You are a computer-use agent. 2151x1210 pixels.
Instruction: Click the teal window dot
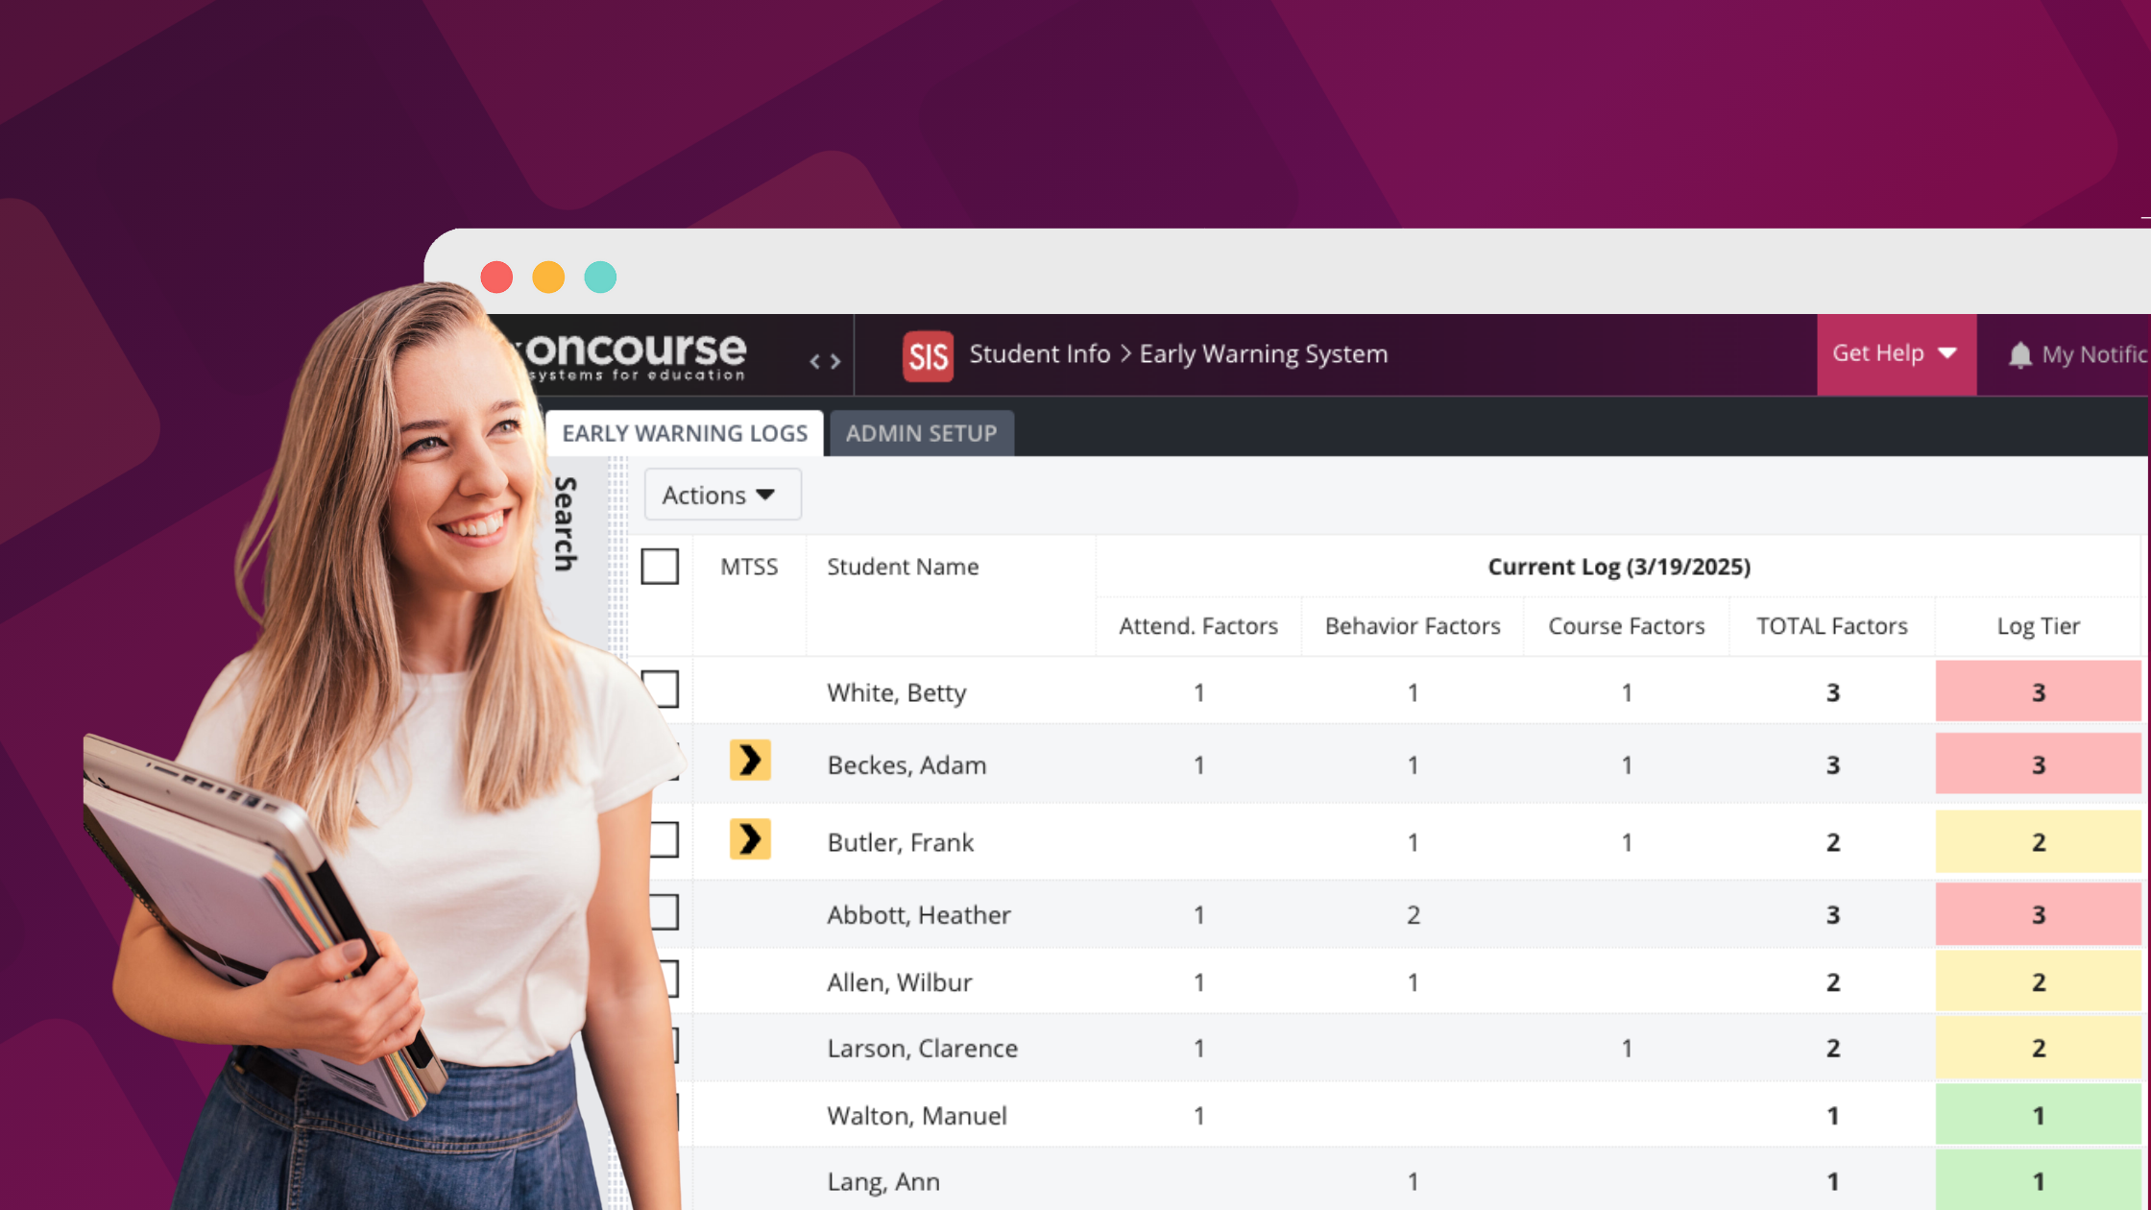pos(600,278)
